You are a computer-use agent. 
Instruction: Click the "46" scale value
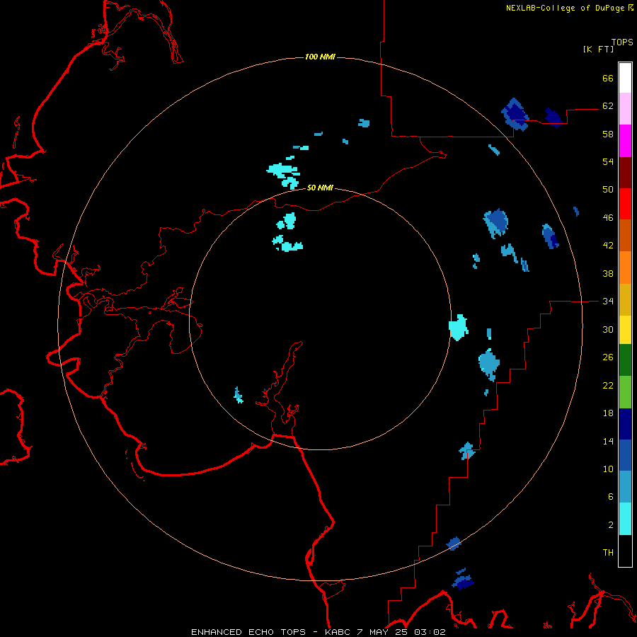click(x=608, y=218)
